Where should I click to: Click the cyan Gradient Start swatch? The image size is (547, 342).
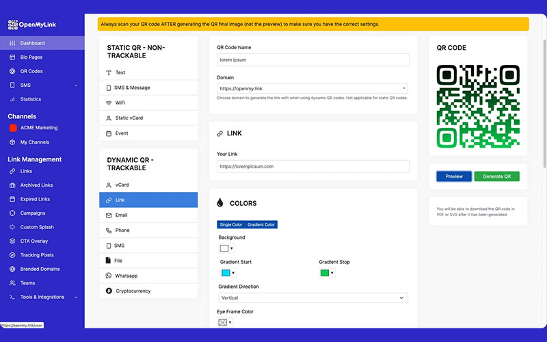[226, 273]
